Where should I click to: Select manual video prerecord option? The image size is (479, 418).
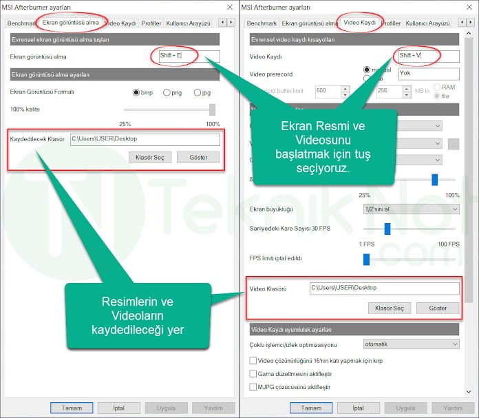coord(367,70)
